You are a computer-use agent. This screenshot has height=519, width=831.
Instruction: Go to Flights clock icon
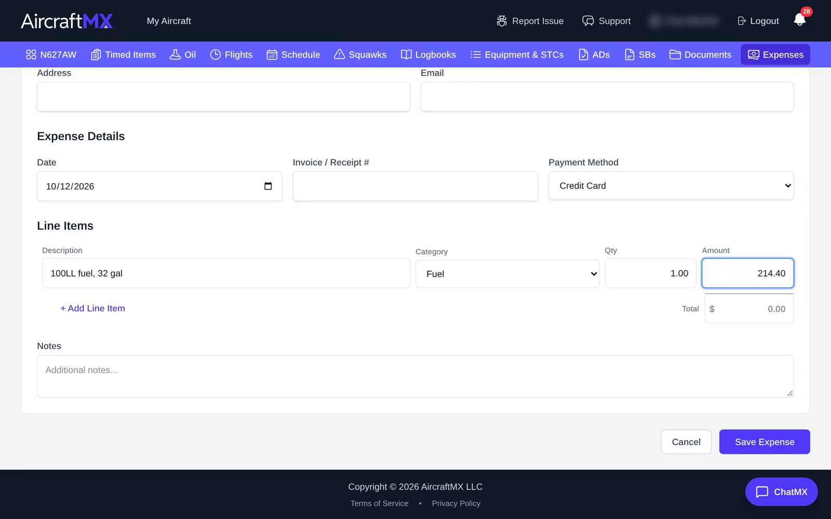point(216,54)
